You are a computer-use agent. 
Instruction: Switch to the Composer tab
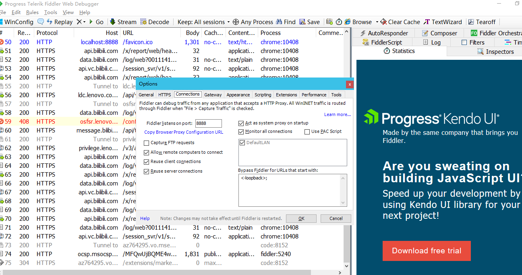pos(439,33)
